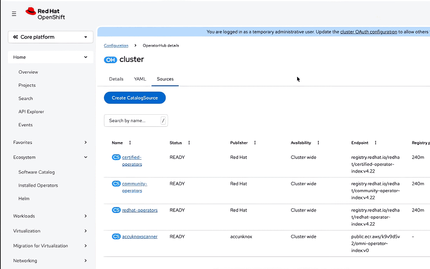Click the certified-operators endpoint text
Image resolution: width=430 pixels, height=269 pixels.
pyautogui.click(x=376, y=164)
